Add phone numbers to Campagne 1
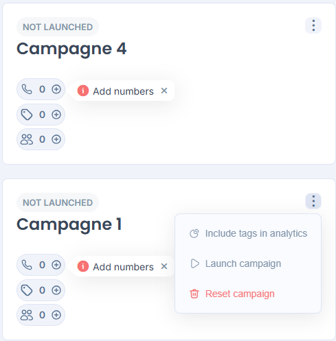Screen dimensions: 336x341 tap(56, 265)
